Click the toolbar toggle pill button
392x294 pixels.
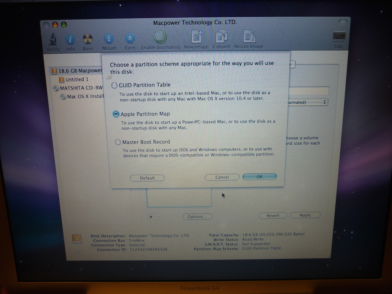coord(343,22)
